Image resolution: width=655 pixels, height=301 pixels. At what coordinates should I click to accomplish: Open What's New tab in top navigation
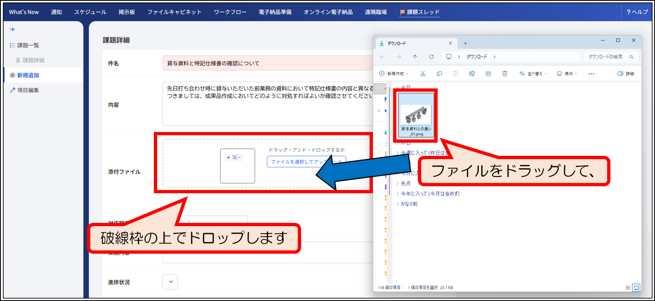point(24,12)
